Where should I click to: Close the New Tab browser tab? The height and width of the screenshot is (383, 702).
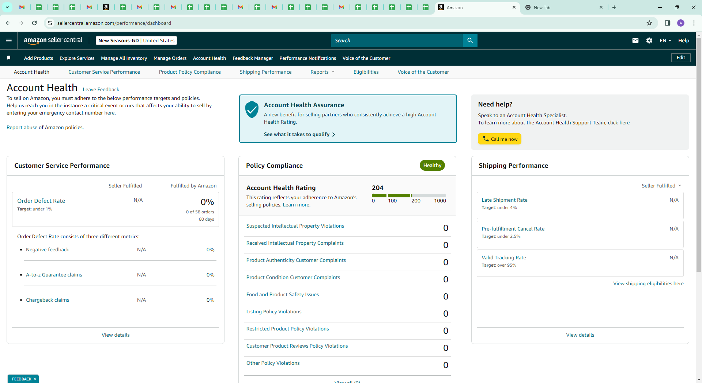point(601,7)
